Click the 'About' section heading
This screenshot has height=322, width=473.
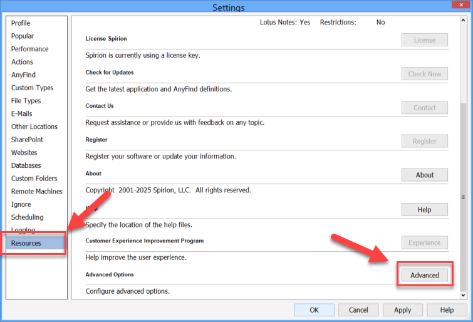tap(93, 174)
